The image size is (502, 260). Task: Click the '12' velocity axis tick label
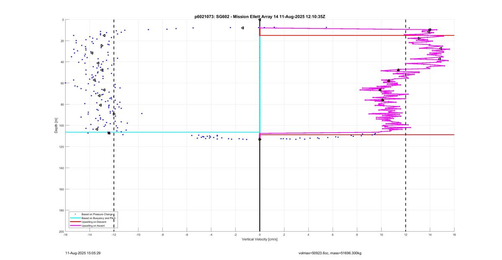406,235
